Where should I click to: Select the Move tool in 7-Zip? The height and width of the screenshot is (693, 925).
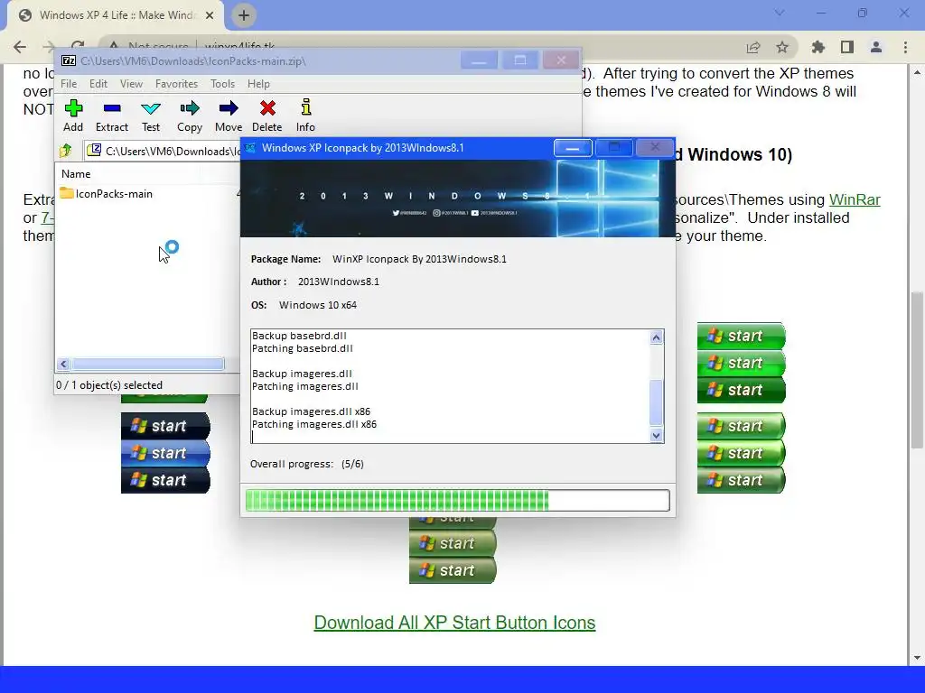point(229,116)
